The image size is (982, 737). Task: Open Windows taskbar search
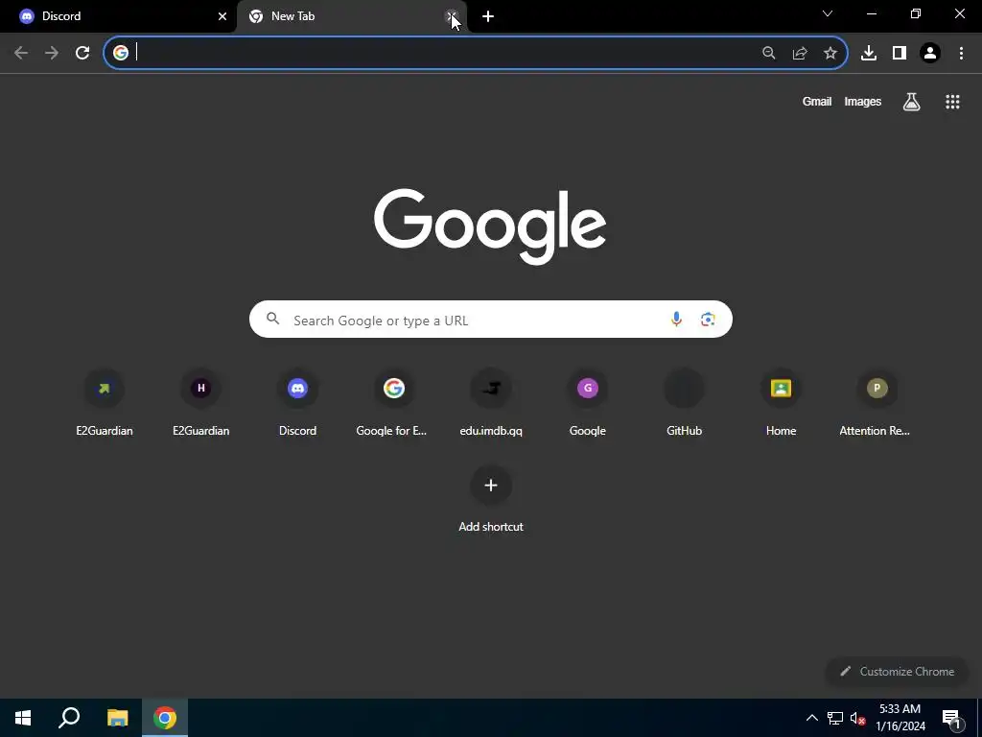[x=69, y=718]
